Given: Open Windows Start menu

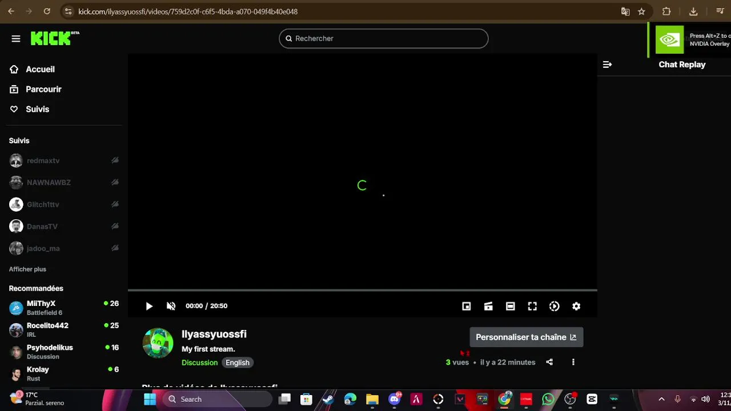Looking at the screenshot, I should point(150,399).
